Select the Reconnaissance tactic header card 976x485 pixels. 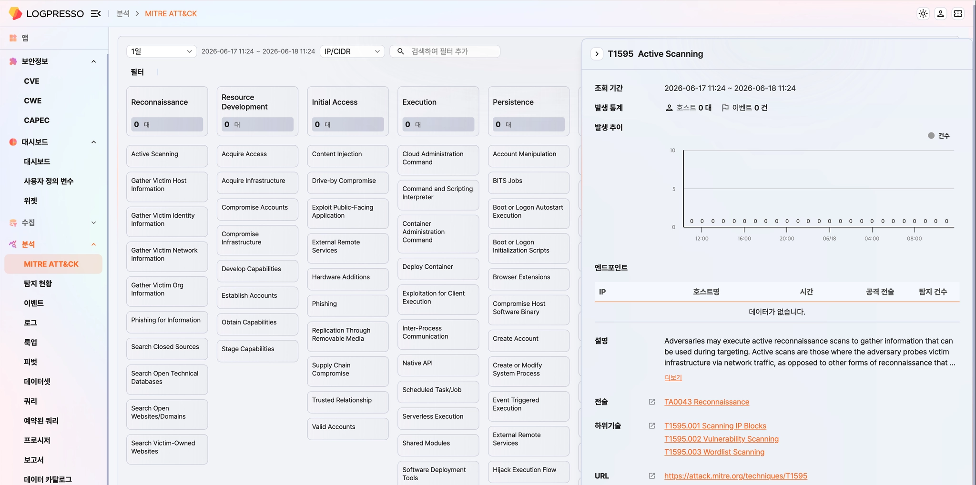pos(167,111)
